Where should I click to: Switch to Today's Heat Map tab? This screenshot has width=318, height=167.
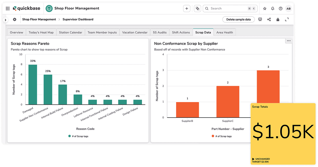point(41,32)
